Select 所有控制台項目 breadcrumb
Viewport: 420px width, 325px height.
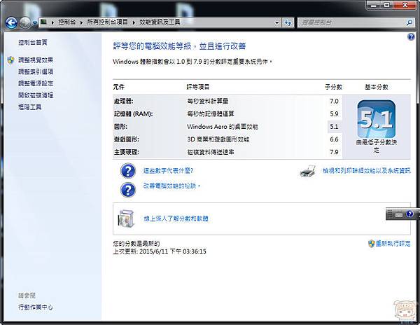click(x=107, y=22)
